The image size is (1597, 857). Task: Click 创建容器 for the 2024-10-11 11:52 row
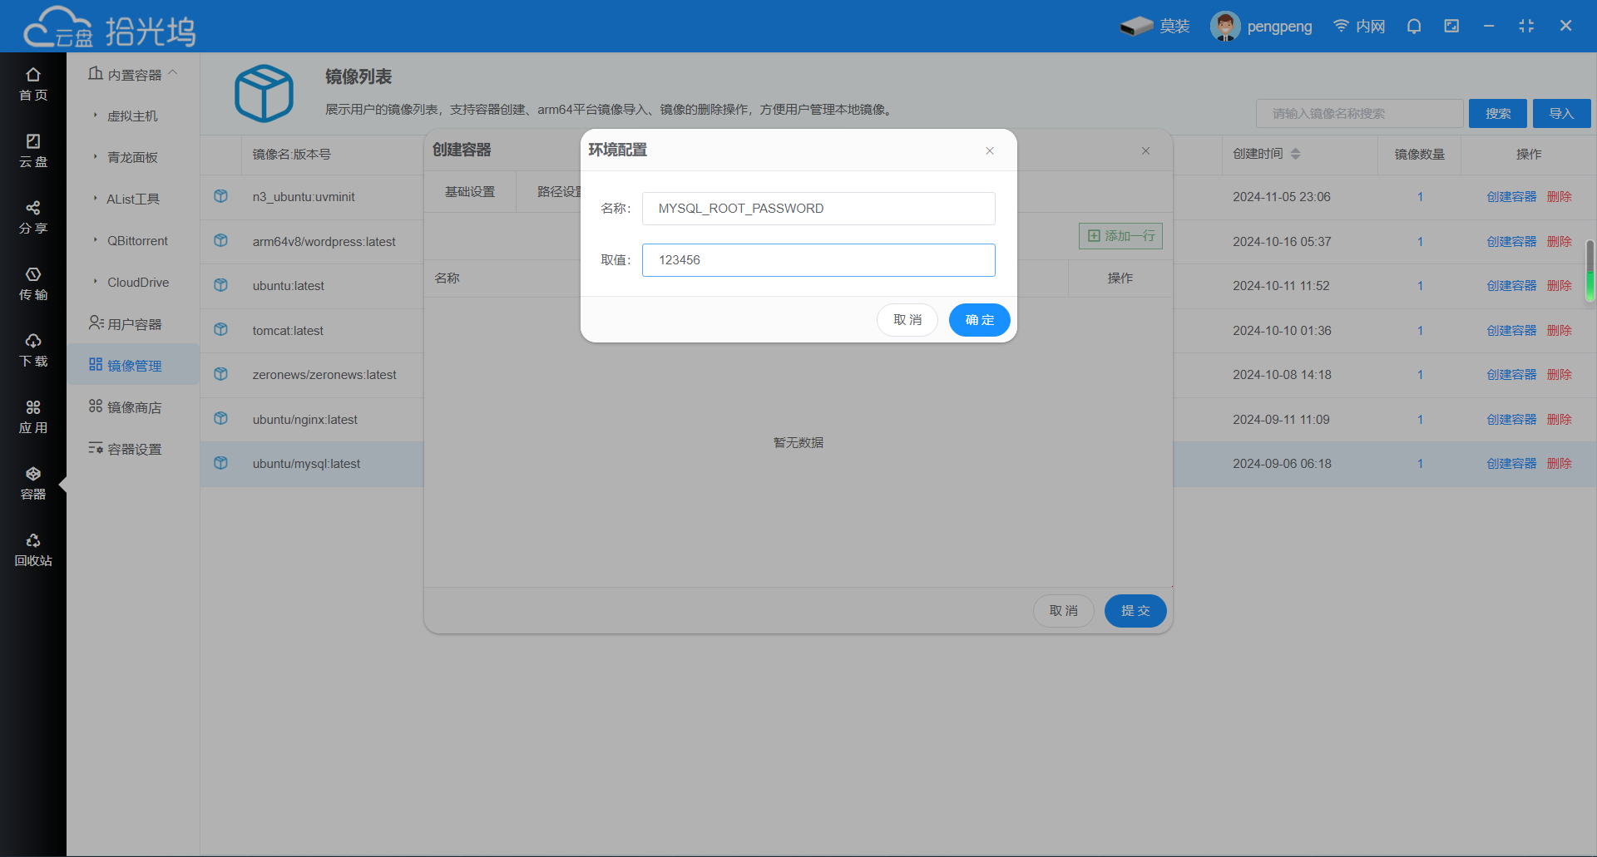coord(1511,285)
